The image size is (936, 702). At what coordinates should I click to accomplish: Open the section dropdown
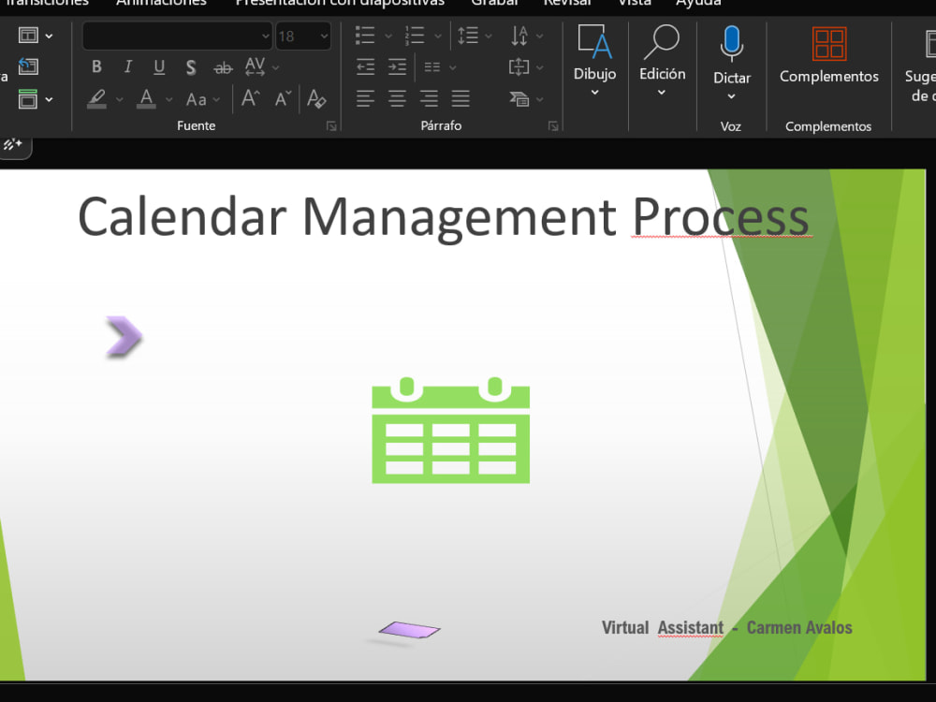[36, 99]
